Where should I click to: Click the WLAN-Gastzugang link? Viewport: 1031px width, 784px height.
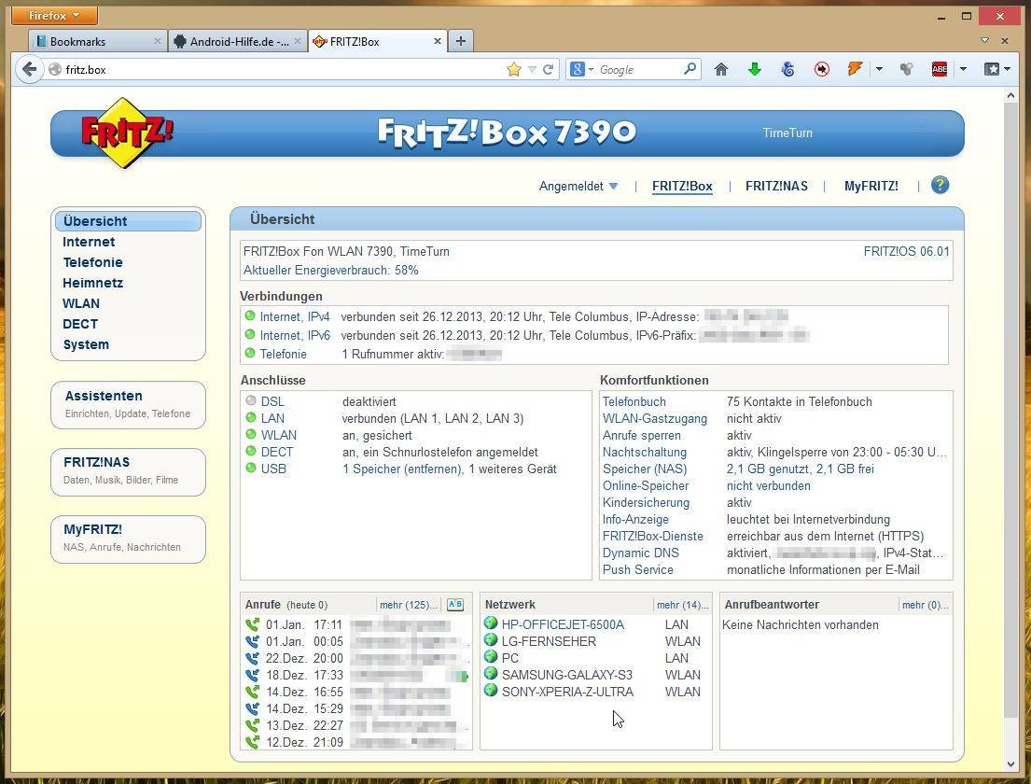pos(655,418)
